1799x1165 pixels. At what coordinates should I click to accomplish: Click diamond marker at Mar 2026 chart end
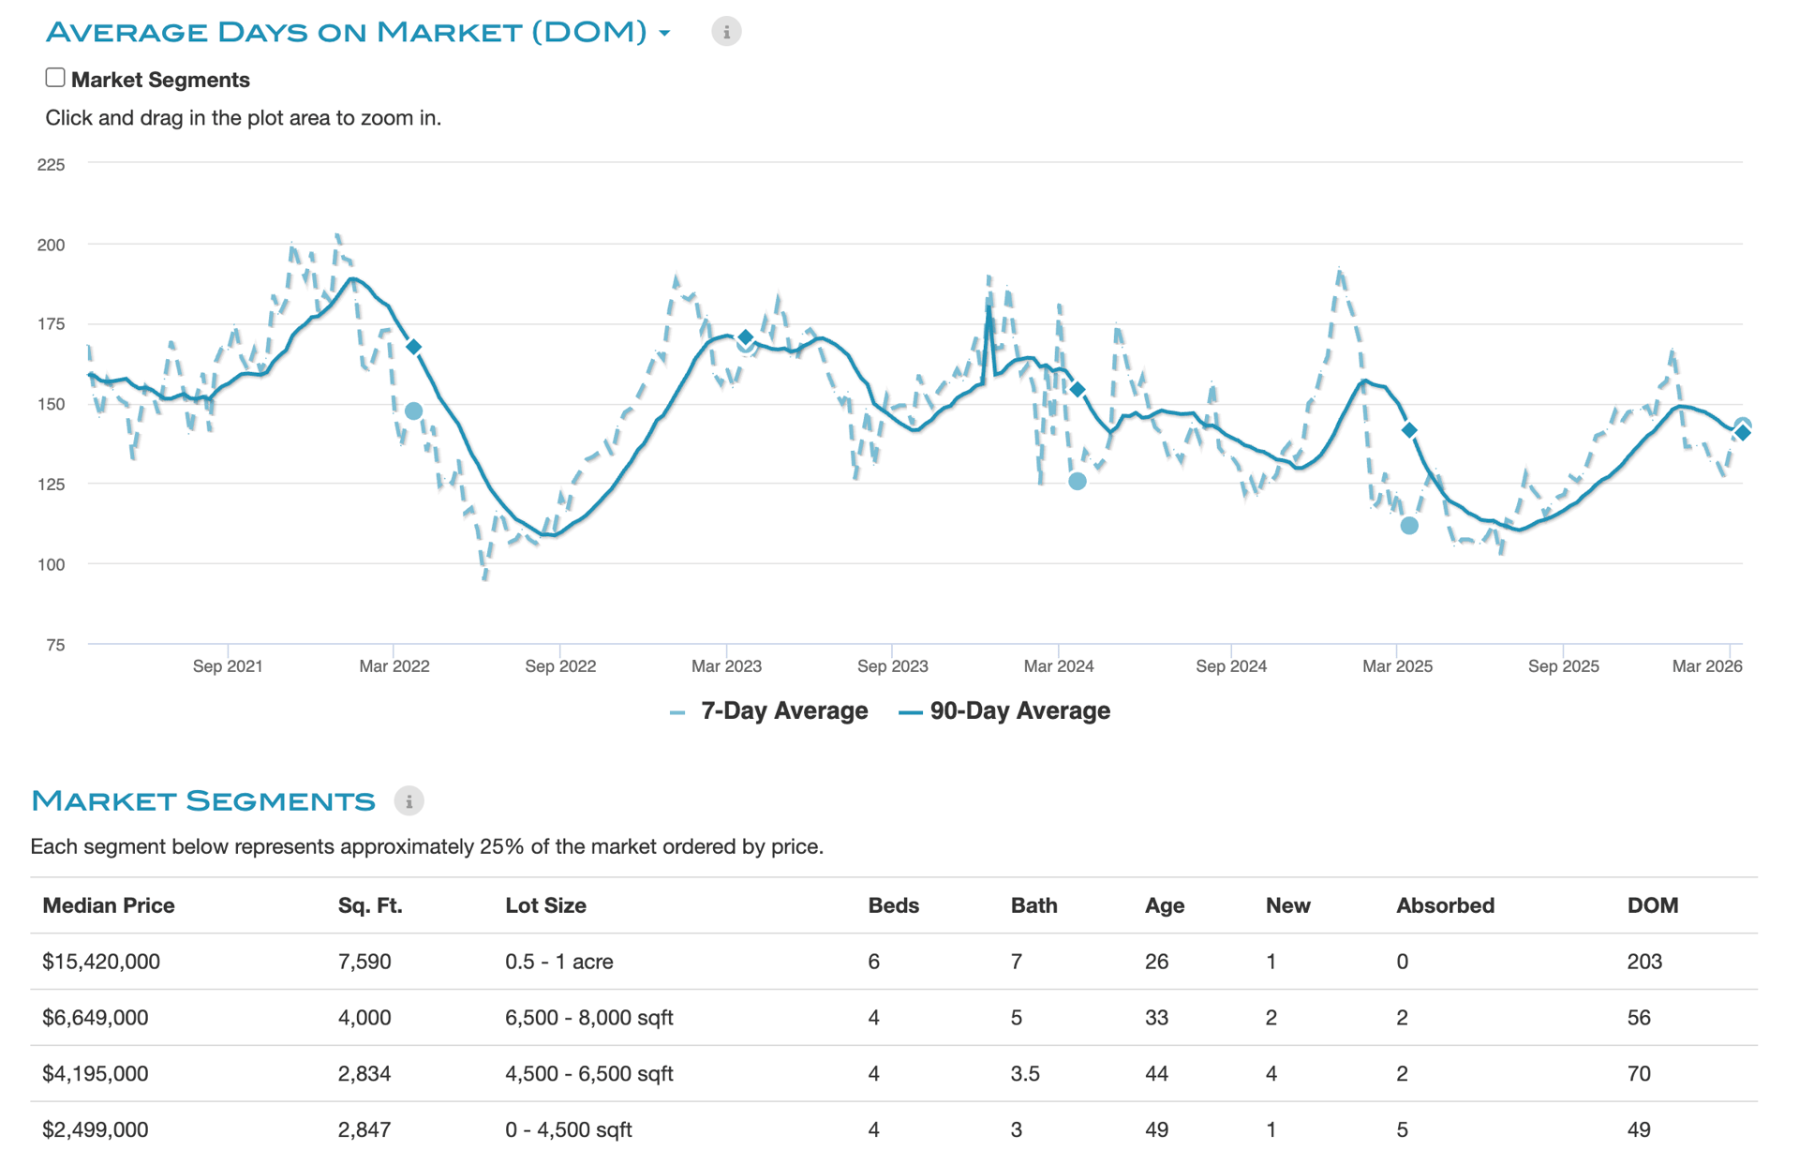1742,432
